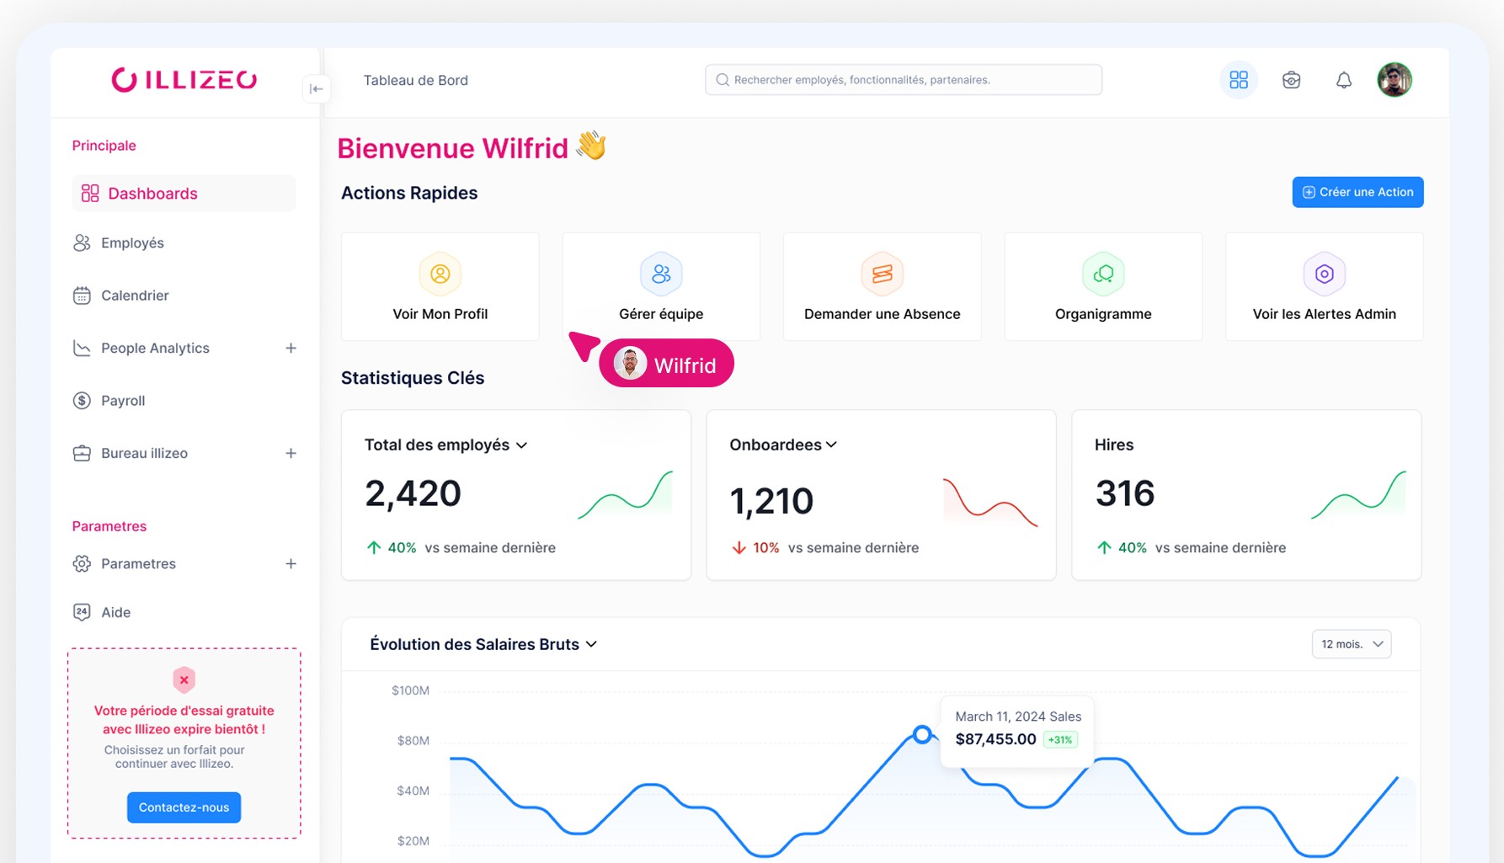The width and height of the screenshot is (1504, 863).
Task: Select Demander une Absence card
Action: [x=882, y=287]
